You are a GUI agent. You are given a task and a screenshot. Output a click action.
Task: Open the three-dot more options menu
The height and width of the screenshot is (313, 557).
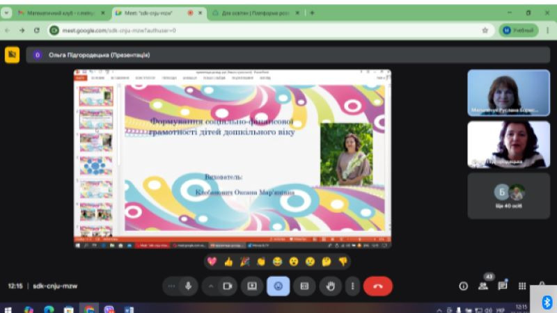click(x=353, y=286)
